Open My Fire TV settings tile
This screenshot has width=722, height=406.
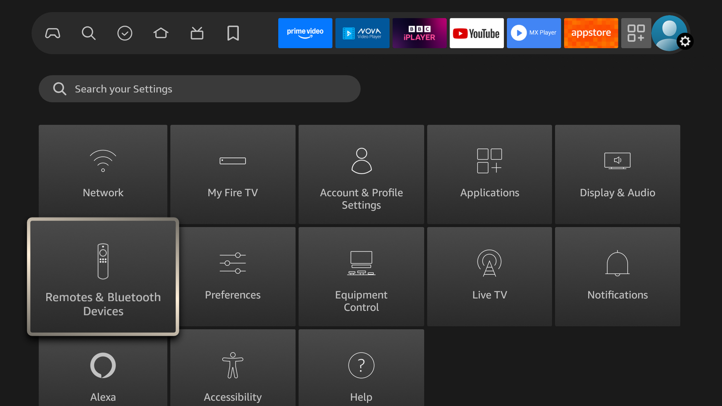coord(233,174)
